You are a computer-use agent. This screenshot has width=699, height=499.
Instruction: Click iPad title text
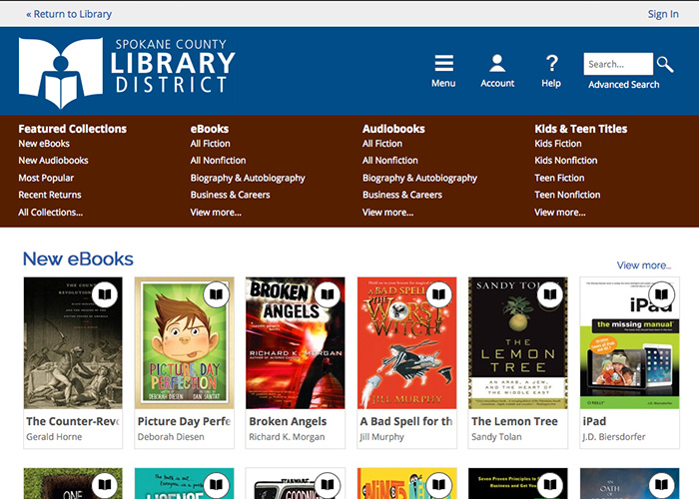click(594, 421)
